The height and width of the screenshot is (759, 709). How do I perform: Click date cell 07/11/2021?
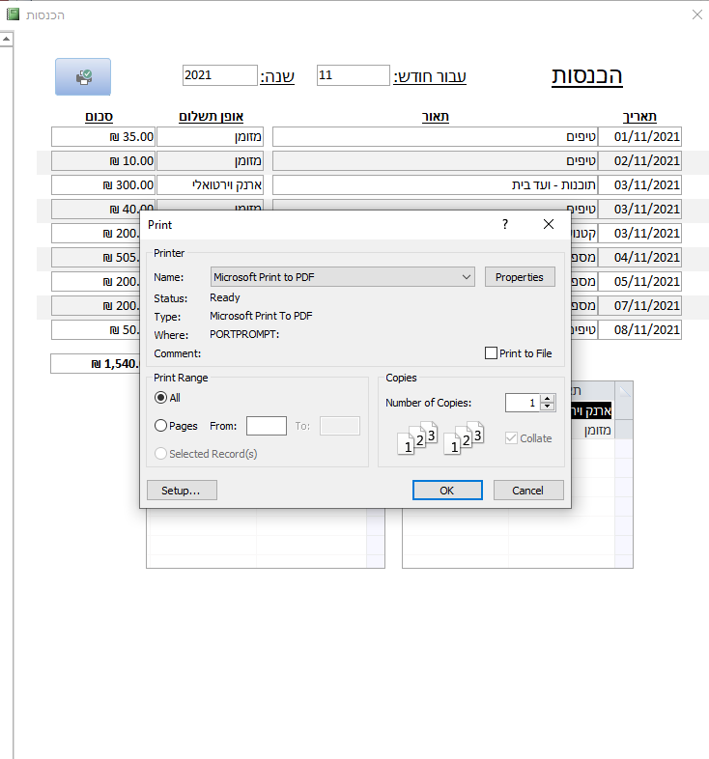tap(639, 305)
